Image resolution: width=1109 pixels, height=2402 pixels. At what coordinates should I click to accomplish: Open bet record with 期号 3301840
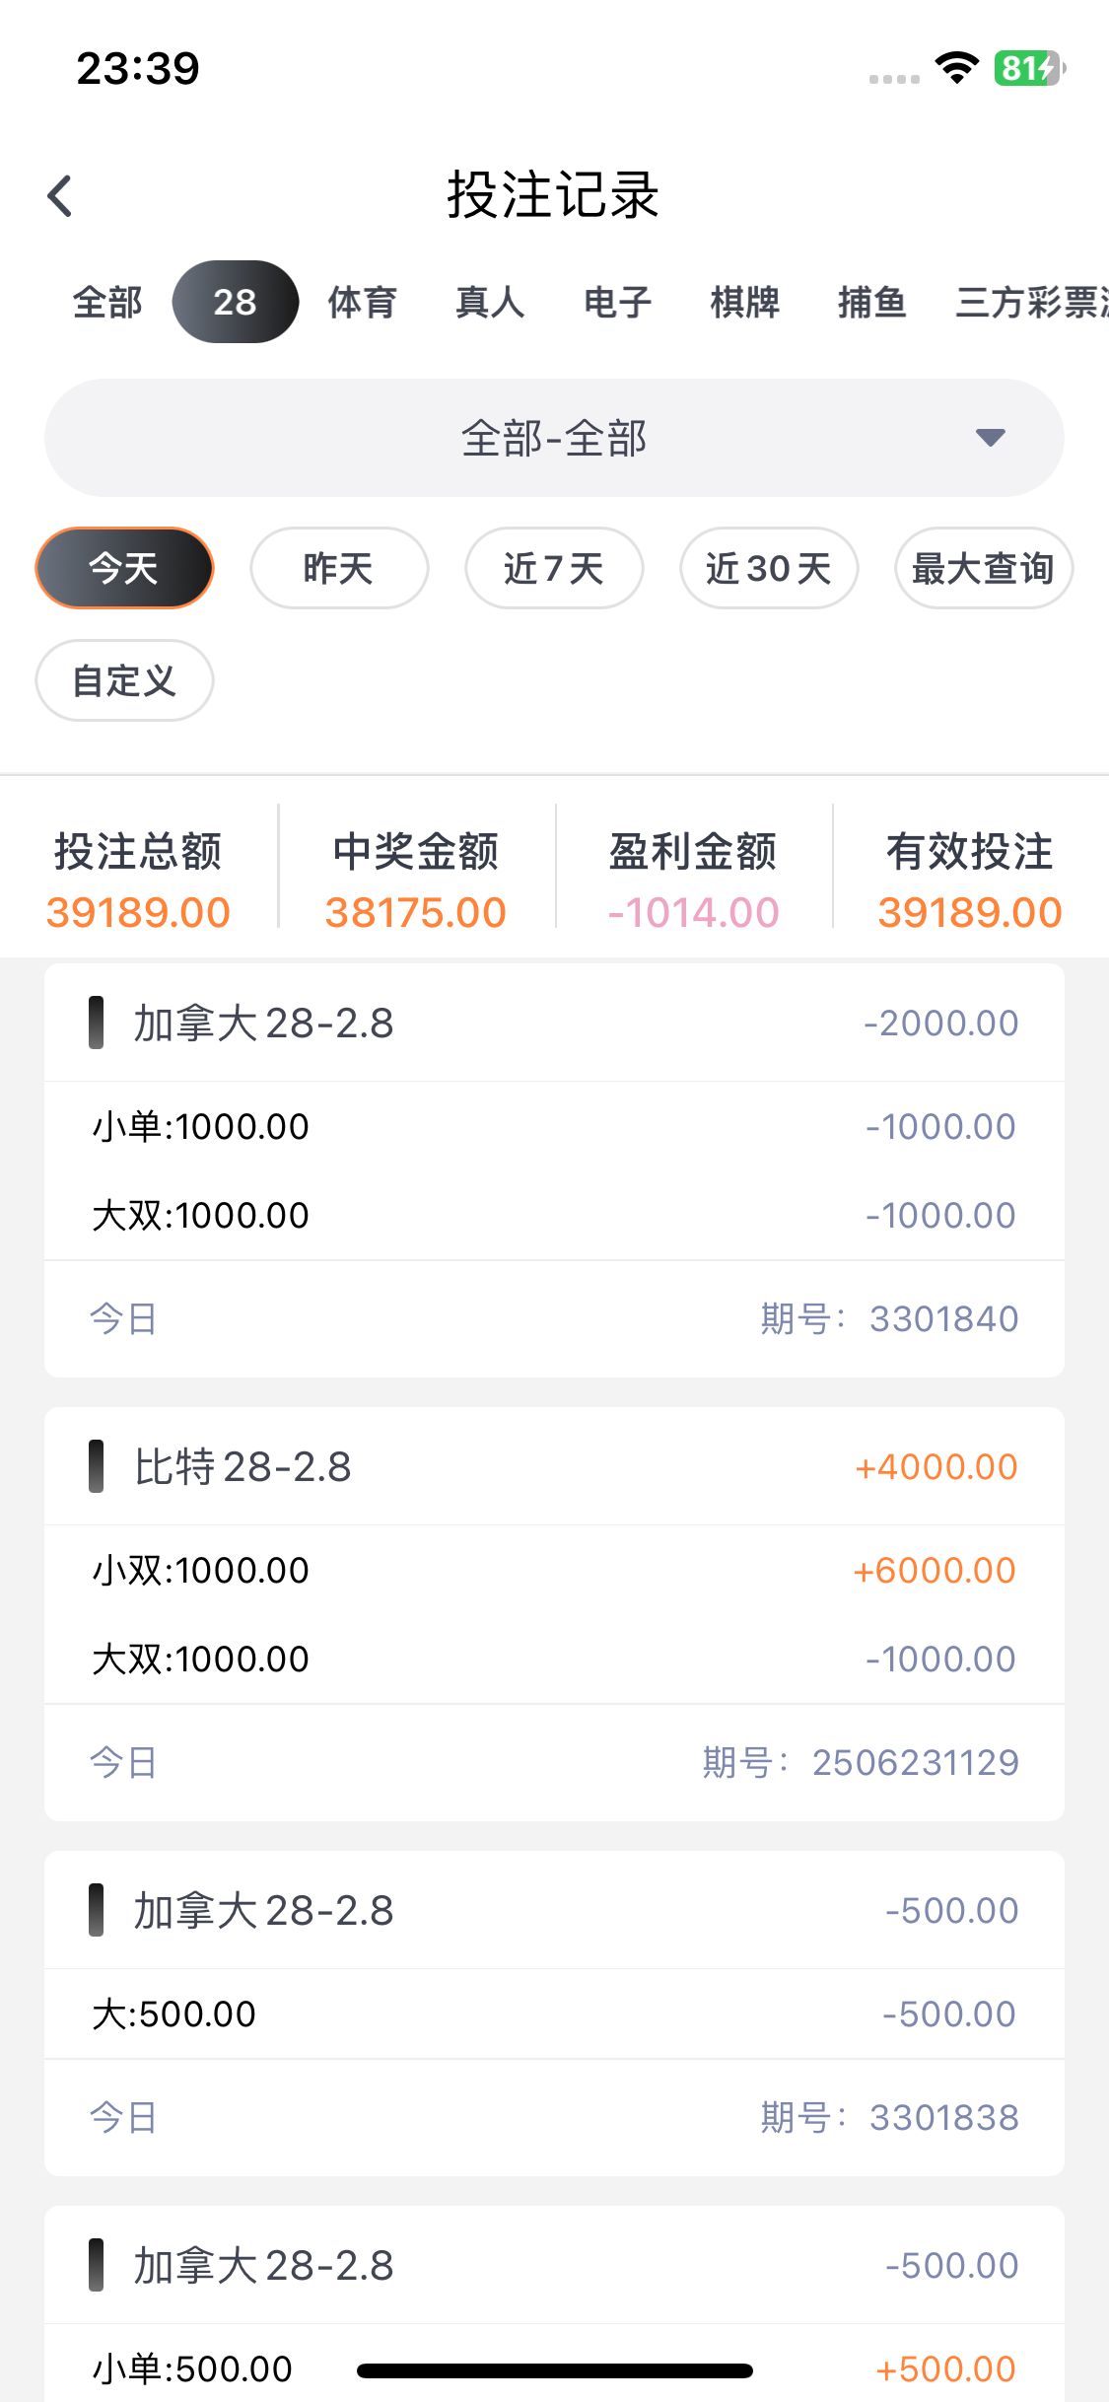(554, 1170)
